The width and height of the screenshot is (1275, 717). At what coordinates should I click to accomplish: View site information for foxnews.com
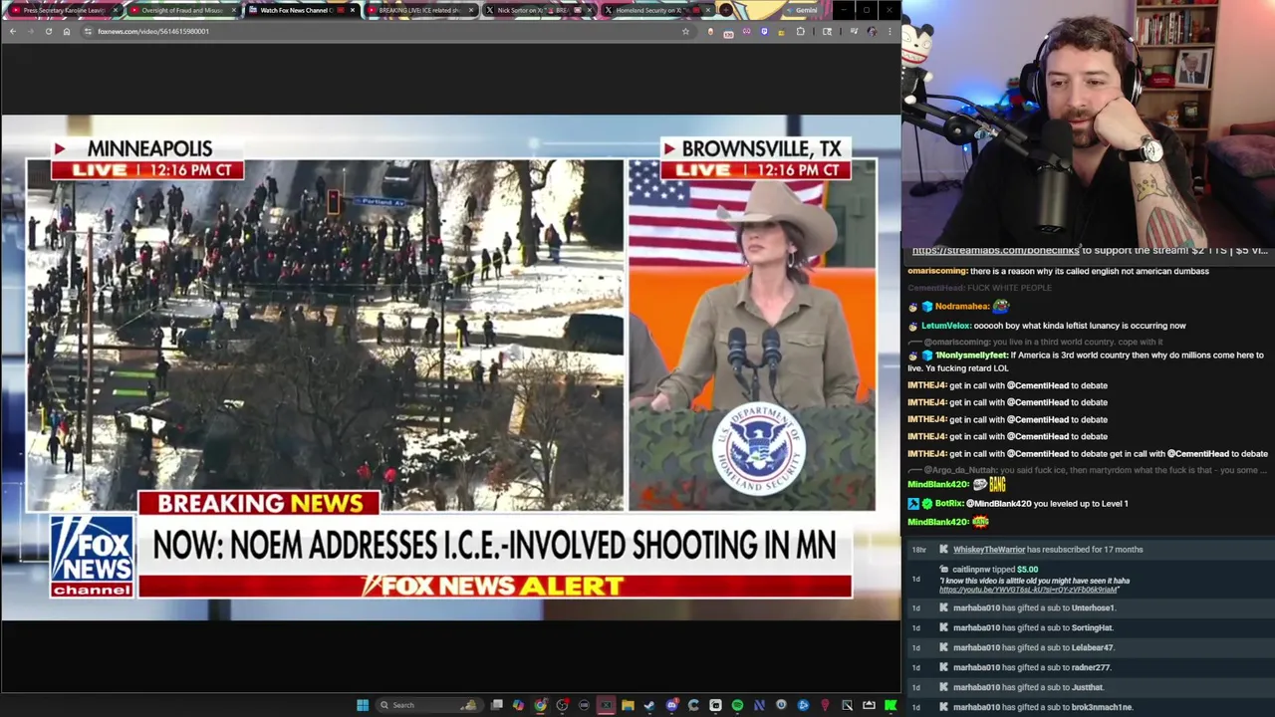pos(88,31)
